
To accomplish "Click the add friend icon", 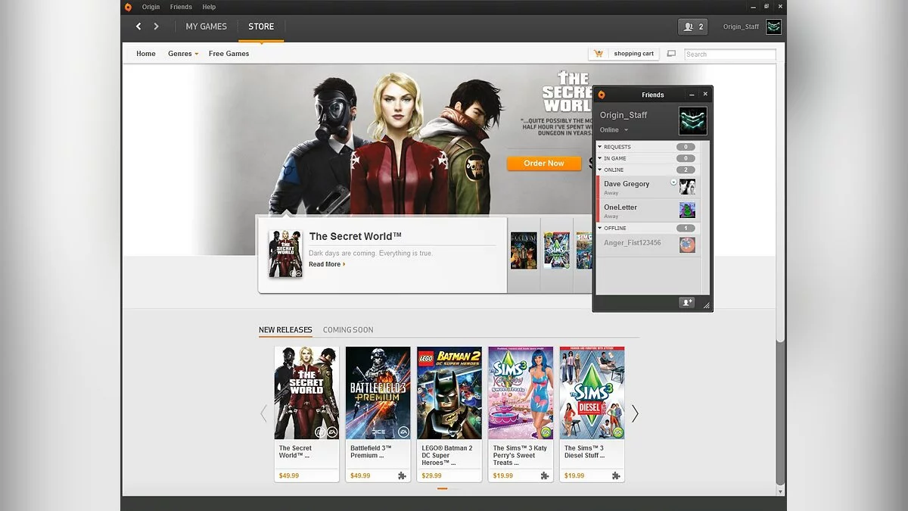I will (x=687, y=302).
